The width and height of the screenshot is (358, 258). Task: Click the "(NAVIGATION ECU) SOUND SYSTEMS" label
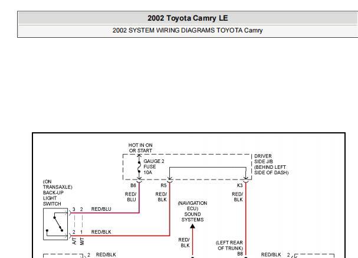(x=192, y=211)
